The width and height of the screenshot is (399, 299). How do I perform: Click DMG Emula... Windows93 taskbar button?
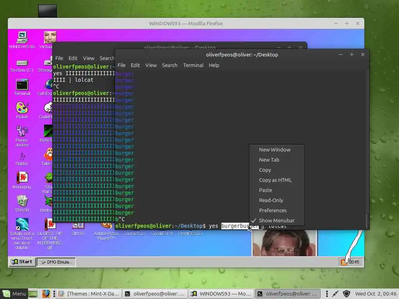click(x=56, y=262)
